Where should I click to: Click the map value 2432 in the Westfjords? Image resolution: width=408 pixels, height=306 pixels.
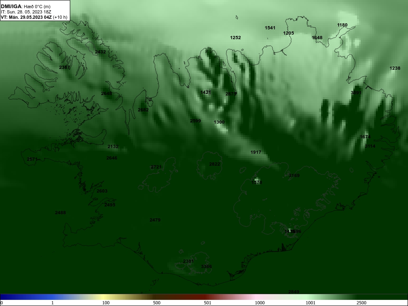(x=100, y=52)
